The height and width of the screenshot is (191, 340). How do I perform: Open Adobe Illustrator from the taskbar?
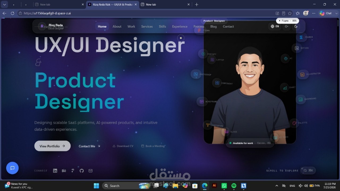tap(214, 186)
